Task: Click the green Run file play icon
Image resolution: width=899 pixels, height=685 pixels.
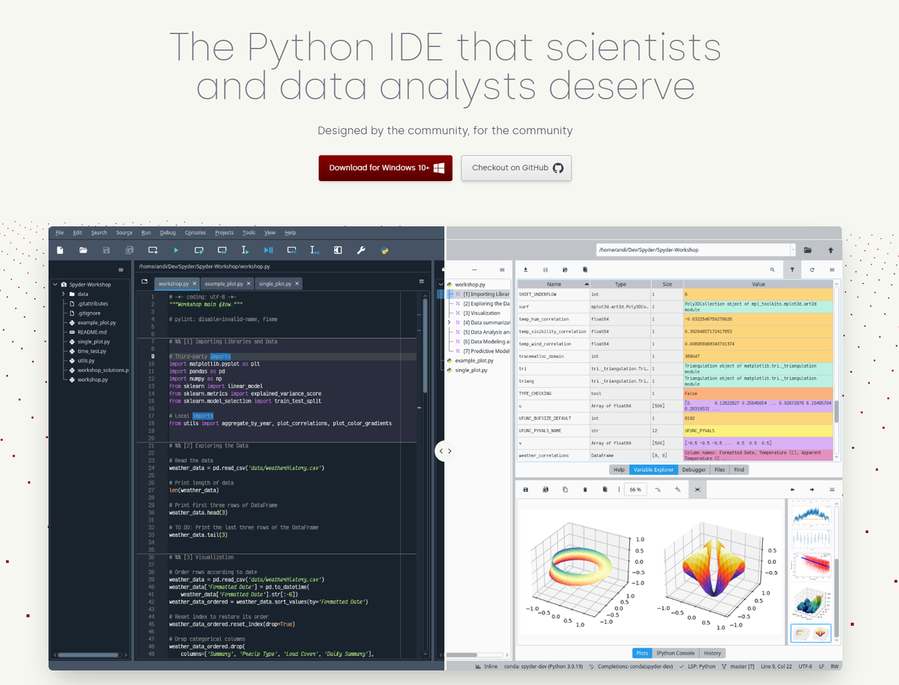Action: click(x=176, y=250)
